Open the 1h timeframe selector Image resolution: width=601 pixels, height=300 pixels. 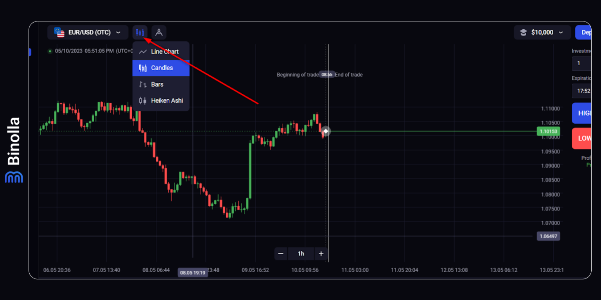coord(301,254)
